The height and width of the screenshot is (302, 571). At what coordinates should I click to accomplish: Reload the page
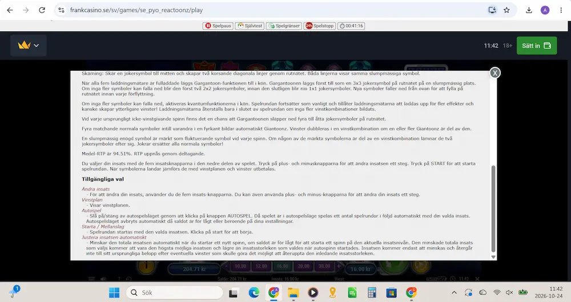[42, 10]
